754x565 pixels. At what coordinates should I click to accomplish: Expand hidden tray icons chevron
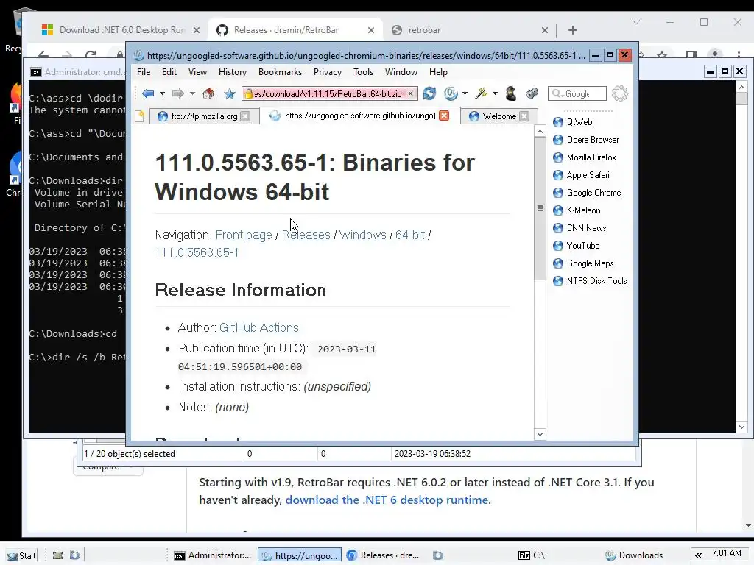coord(698,555)
